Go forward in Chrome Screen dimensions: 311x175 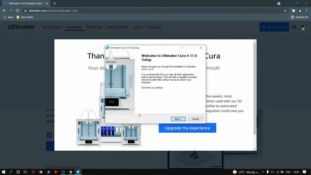(x=11, y=11)
